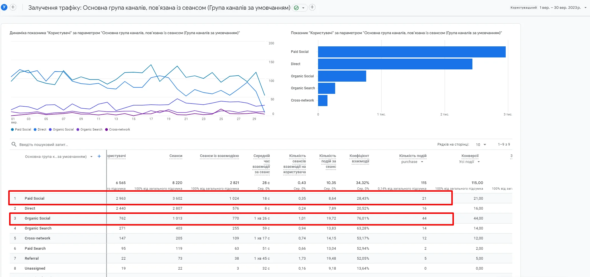Click the green report status check icon
The height and width of the screenshot is (277, 590).
296,8
